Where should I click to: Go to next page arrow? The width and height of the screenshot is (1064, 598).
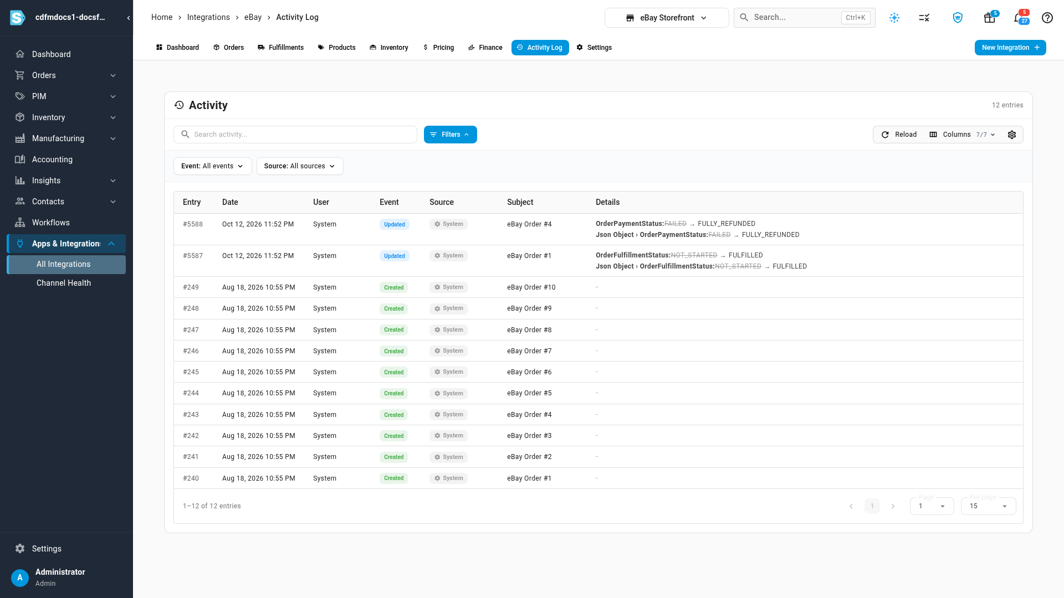[x=893, y=506]
